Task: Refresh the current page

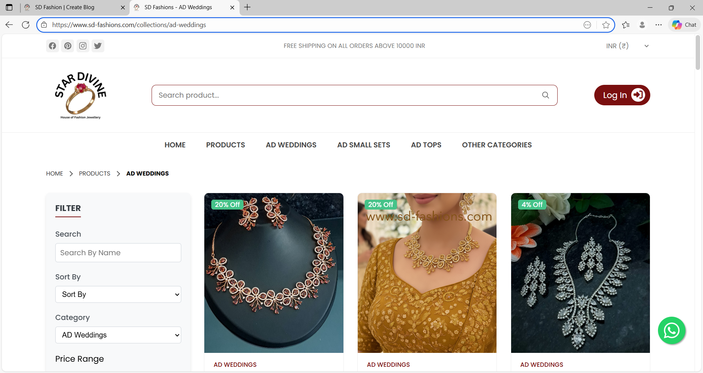Action: click(x=26, y=25)
